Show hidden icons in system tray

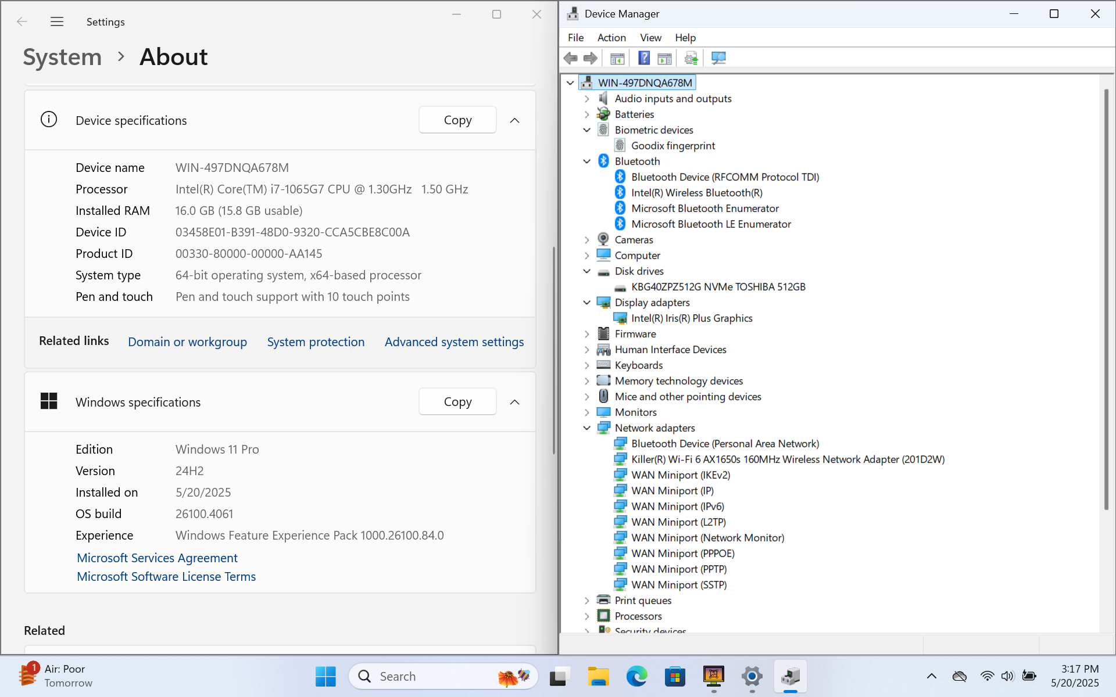(x=932, y=676)
